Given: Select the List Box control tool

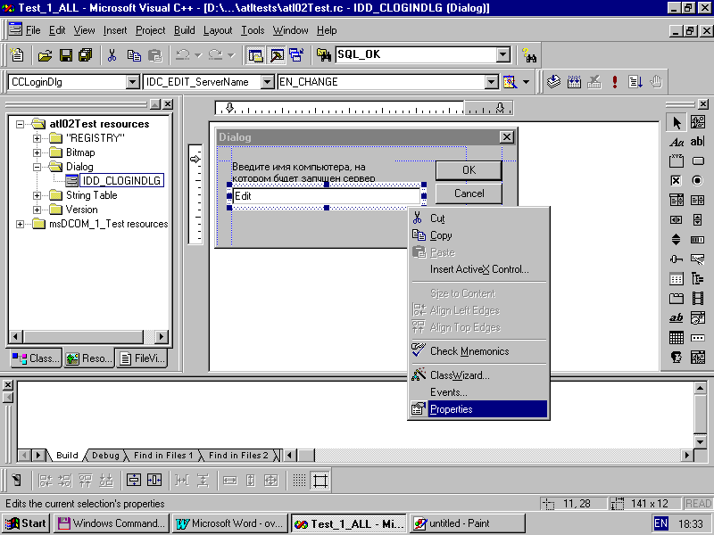Looking at the screenshot, I should tap(697, 200).
